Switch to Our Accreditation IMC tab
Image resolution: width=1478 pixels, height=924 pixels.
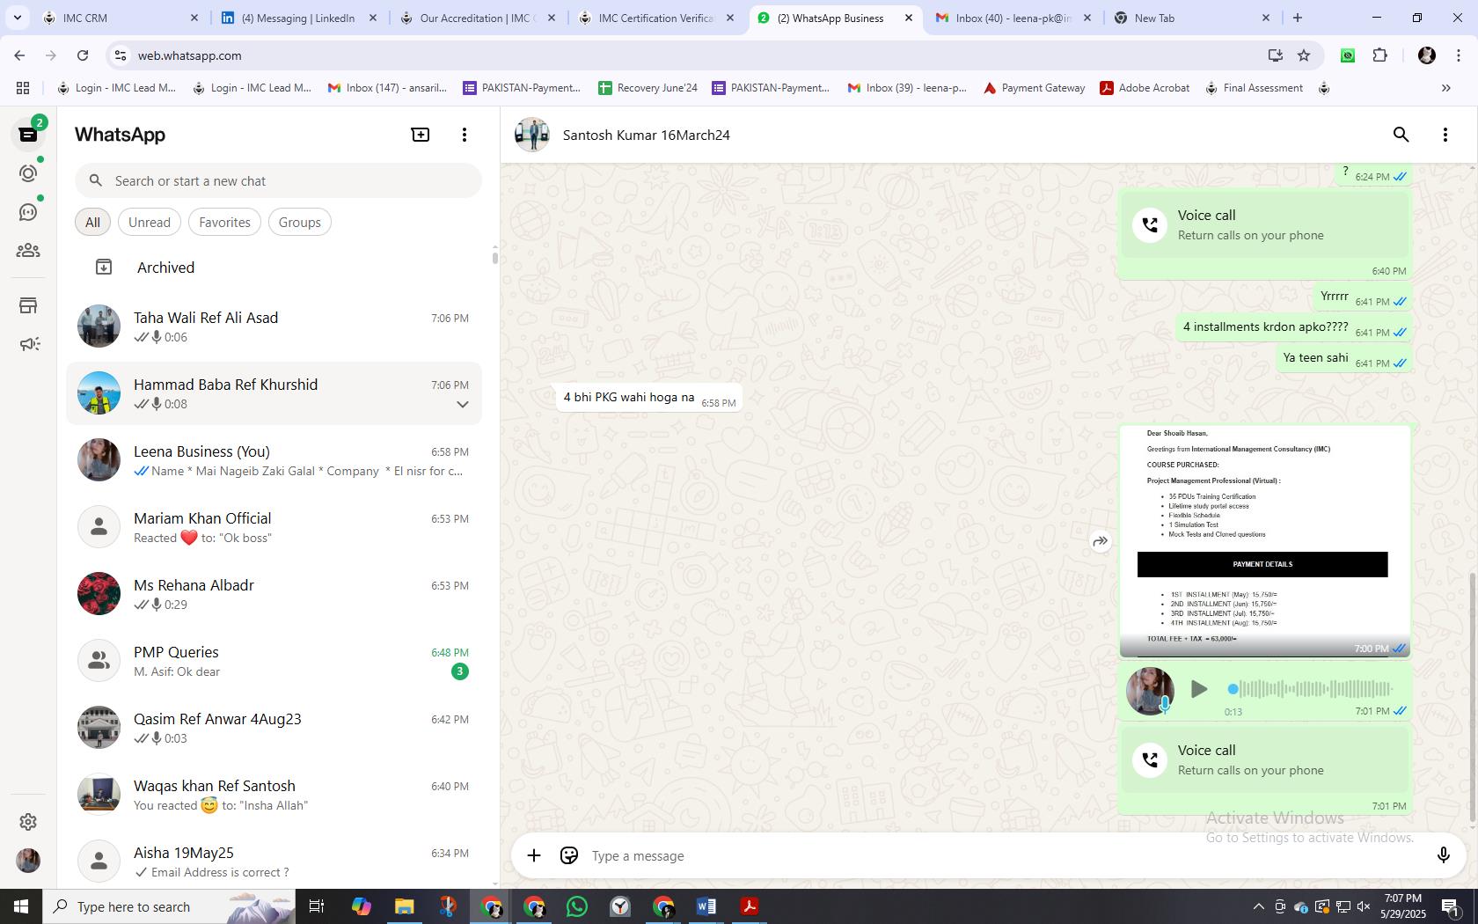(x=478, y=18)
